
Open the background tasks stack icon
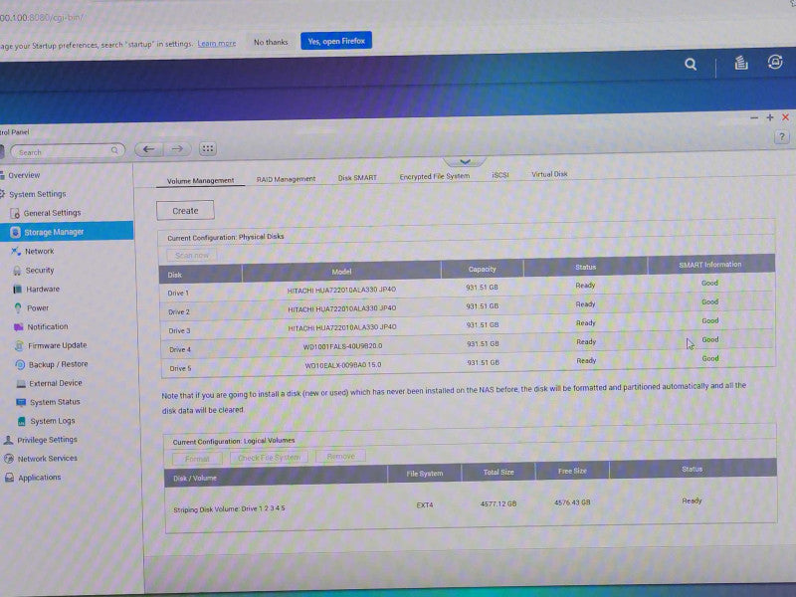coord(741,63)
